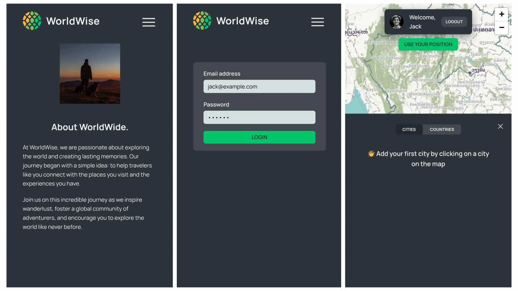The width and height of the screenshot is (518, 291).
Task: Click Use Your Position button
Action: (428, 44)
